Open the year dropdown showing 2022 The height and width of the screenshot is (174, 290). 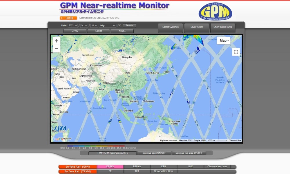[73, 25]
